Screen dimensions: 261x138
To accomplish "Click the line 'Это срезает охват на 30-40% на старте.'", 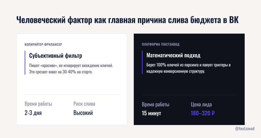I will [x=61, y=72].
